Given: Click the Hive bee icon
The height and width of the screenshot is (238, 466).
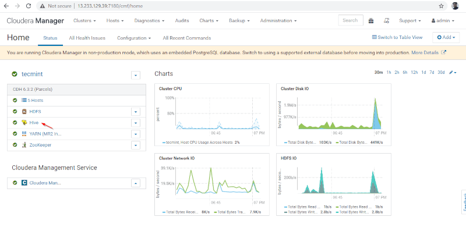Looking at the screenshot, I should 24,123.
